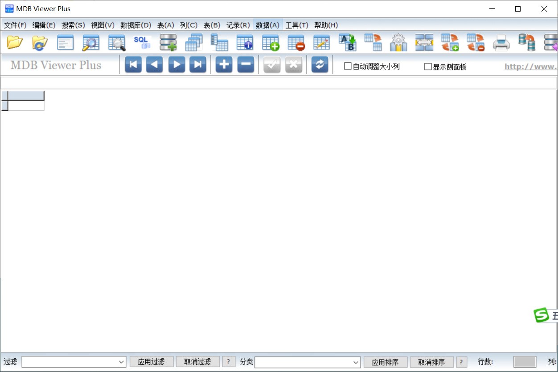
Task: Click the grid column header cell
Action: [x=26, y=96]
